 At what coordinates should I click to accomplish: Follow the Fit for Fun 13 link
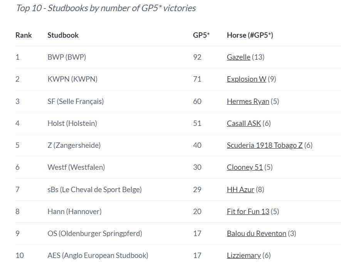pos(248,211)
